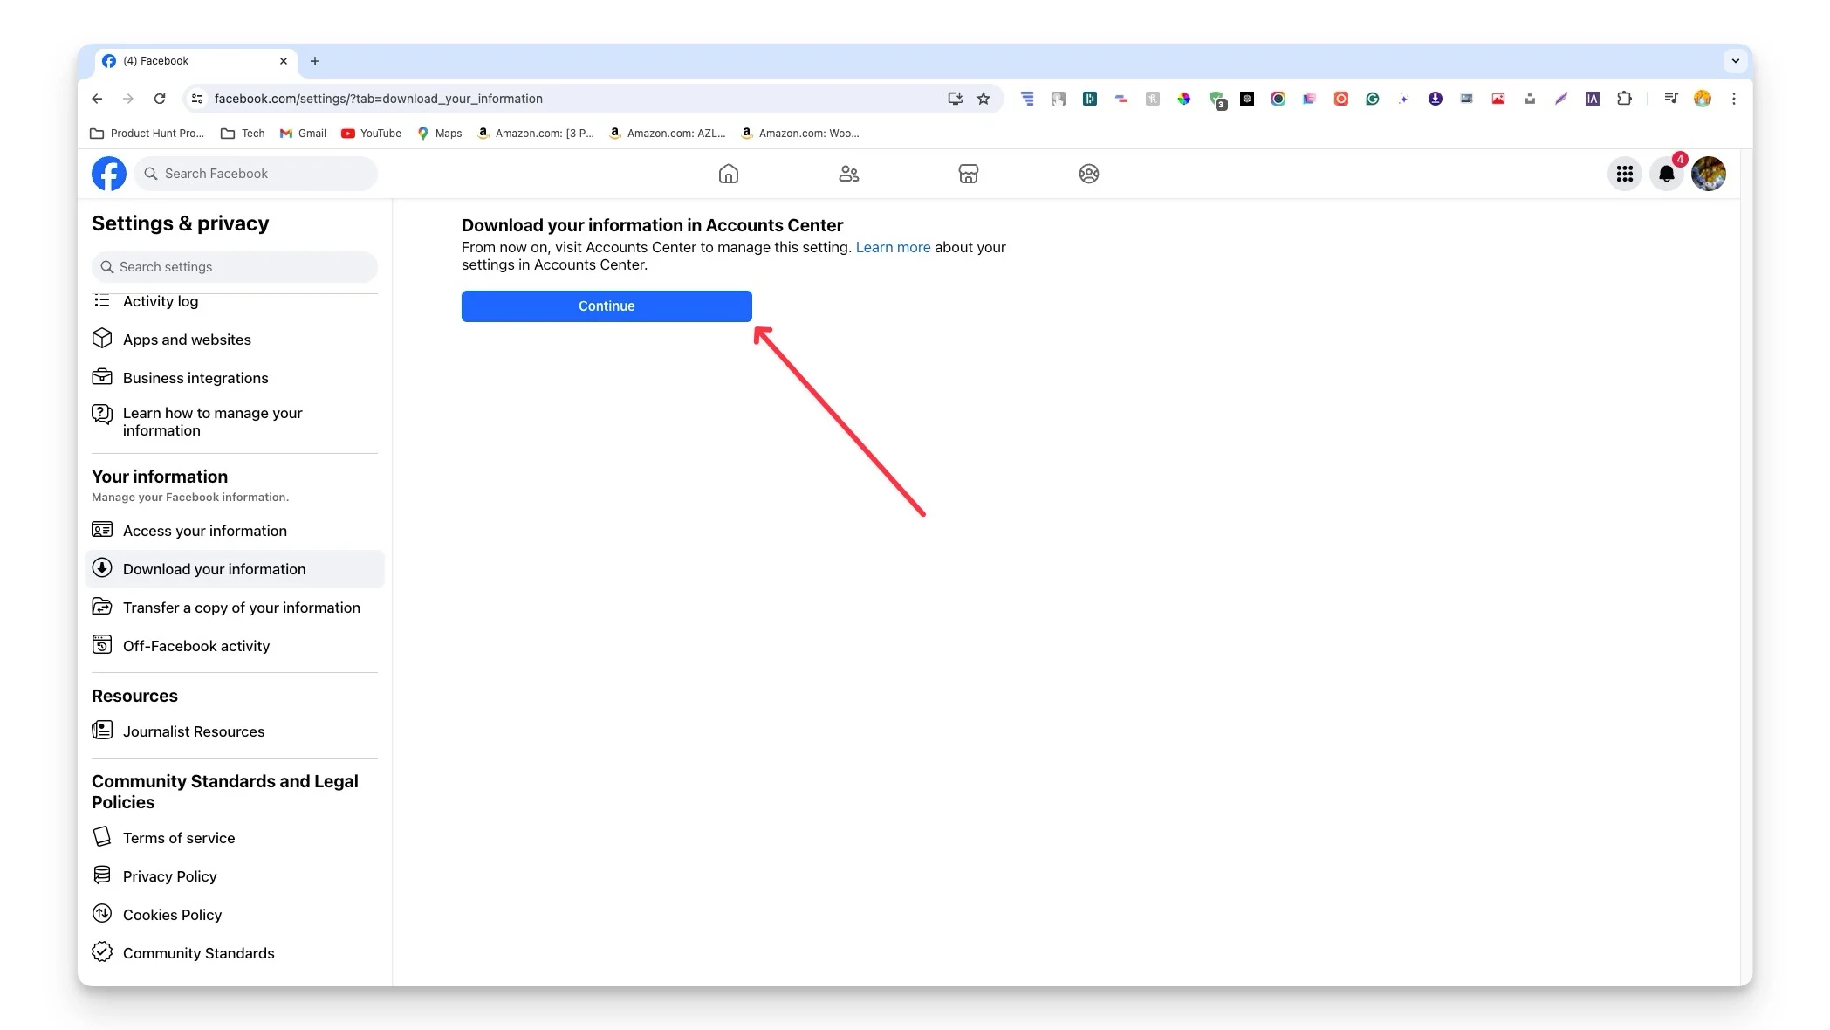Expand Transfer a copy option
This screenshot has width=1830, height=1030.
click(242, 608)
